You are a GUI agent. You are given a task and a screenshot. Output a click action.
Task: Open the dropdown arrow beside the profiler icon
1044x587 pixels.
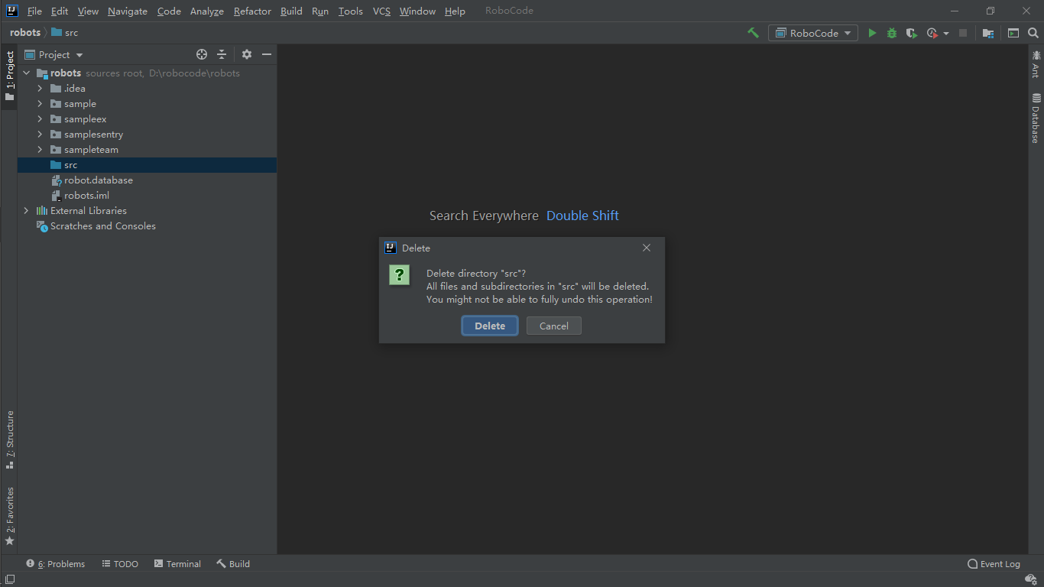(x=946, y=34)
